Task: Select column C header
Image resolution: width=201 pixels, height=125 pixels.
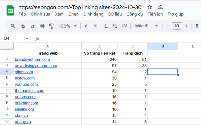Action: [x=132, y=46]
